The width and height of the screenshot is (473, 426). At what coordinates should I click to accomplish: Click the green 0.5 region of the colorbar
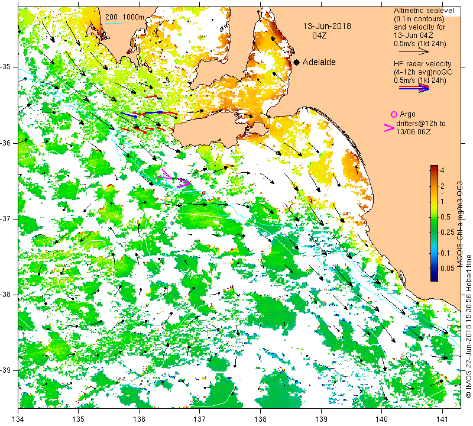click(x=434, y=217)
